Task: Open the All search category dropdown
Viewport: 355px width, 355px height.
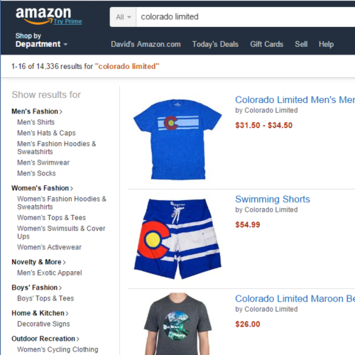Action: [x=123, y=17]
